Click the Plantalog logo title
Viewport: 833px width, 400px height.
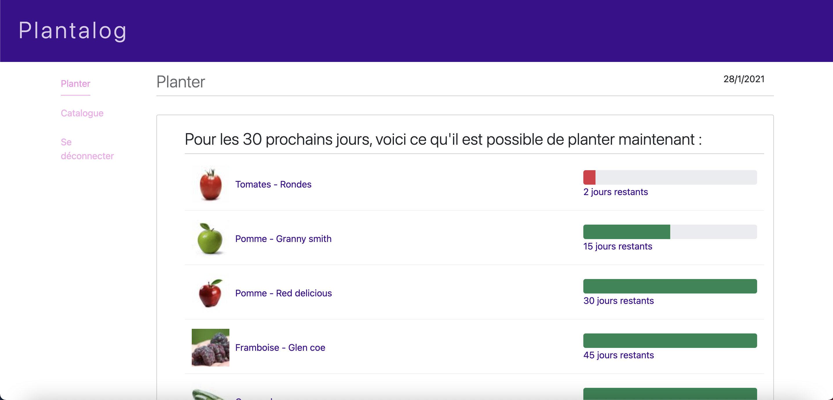coord(72,30)
